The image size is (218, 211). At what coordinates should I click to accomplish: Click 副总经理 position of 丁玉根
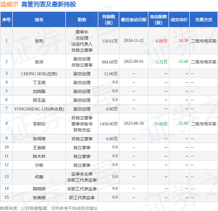point(82,83)
